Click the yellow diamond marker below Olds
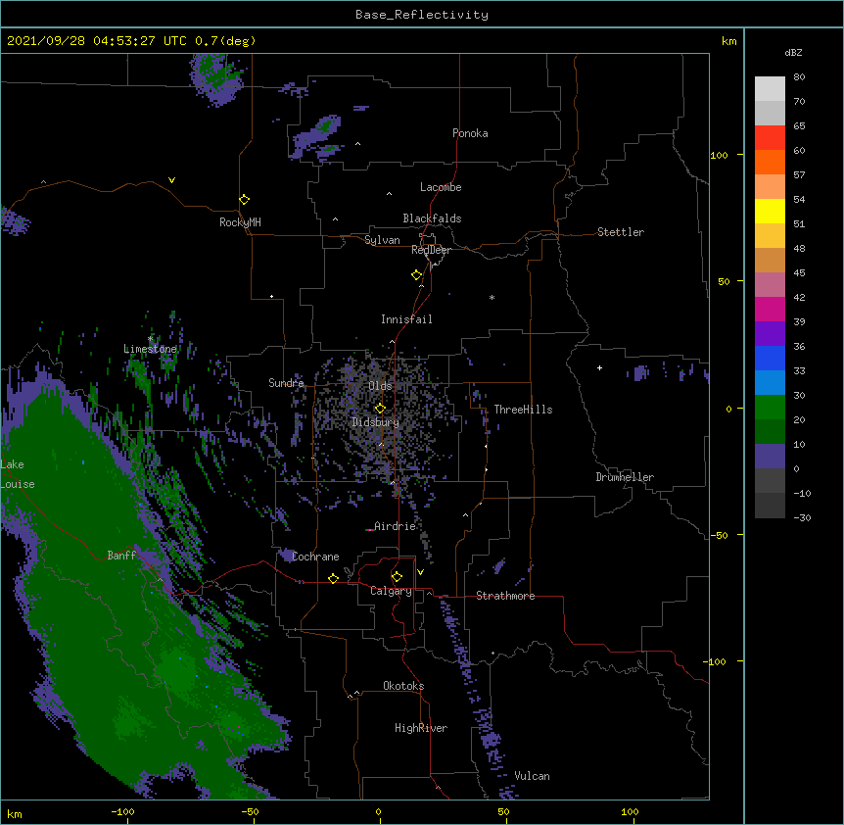Viewport: 844px width, 825px height. [380, 408]
